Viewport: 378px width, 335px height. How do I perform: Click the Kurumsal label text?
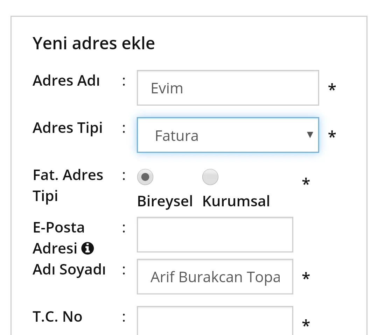[x=236, y=201]
